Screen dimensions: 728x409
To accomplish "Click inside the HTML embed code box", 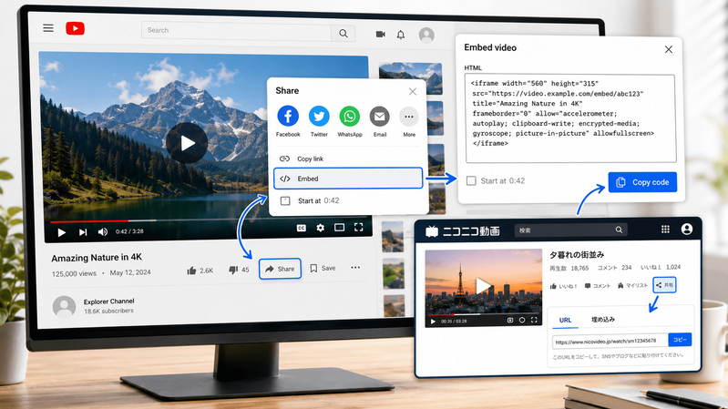I will [x=571, y=118].
